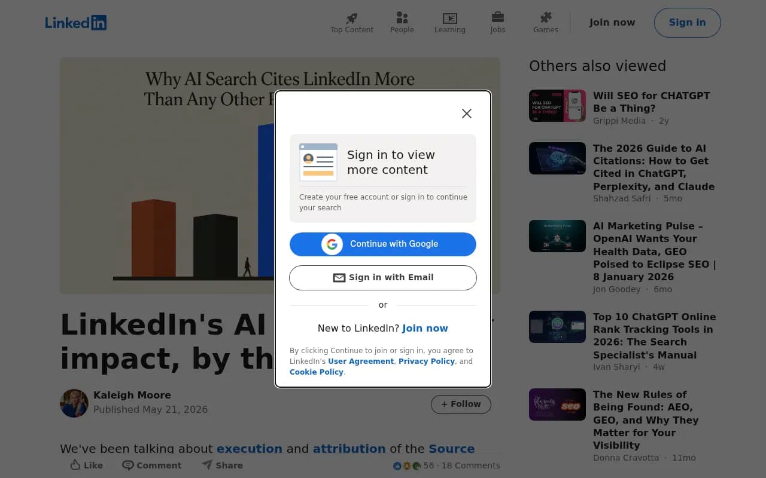The height and width of the screenshot is (478, 766).
Task: Open 18 Comments count
Action: point(470,465)
